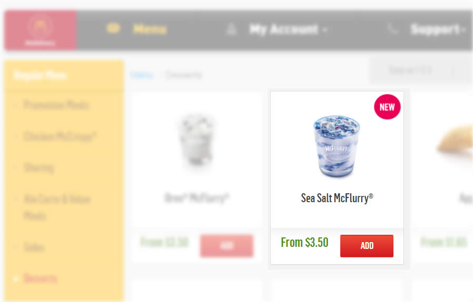Open Menu in the top navigation
This screenshot has width=473, height=302.
tap(150, 29)
